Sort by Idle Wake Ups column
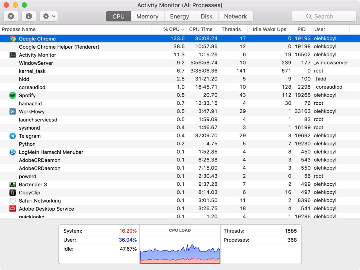Viewport: 360px width, 270px height. tap(269, 29)
